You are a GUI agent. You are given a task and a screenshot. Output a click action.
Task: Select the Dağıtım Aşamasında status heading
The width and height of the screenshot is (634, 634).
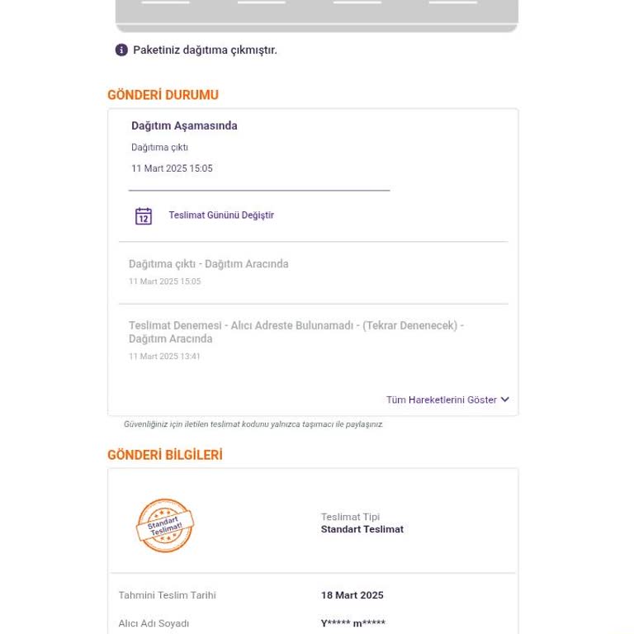(184, 125)
